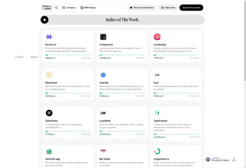Click the Subscribe button
The height and width of the screenshot is (168, 246).
[x=168, y=7]
